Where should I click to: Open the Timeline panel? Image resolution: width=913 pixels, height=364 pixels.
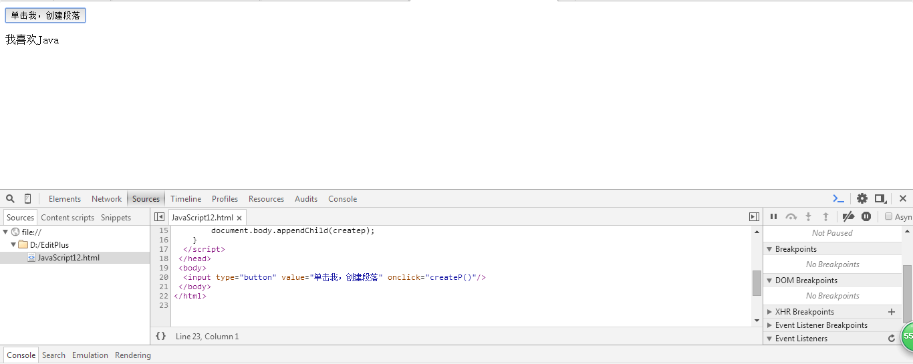pyautogui.click(x=186, y=199)
